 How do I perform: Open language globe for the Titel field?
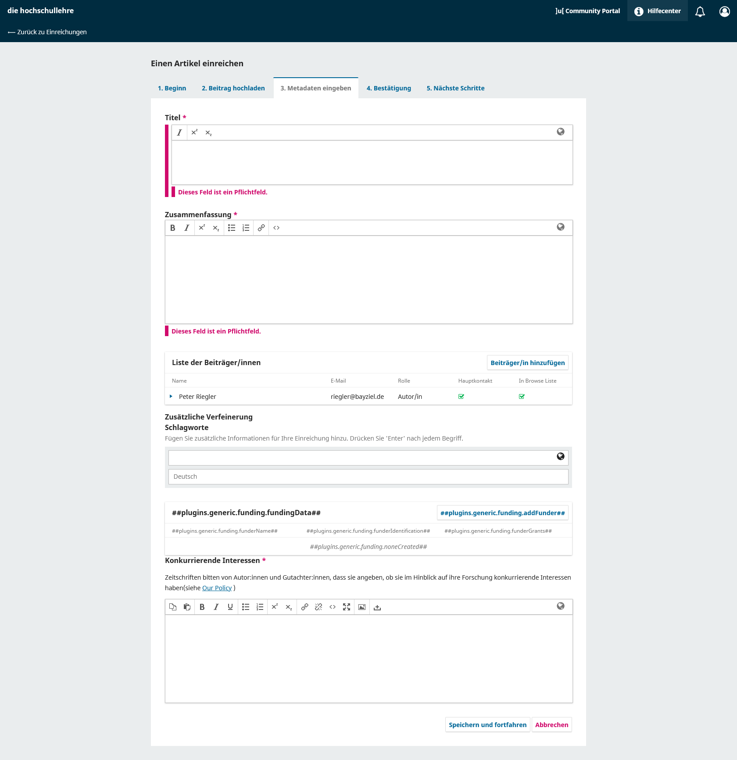[561, 132]
